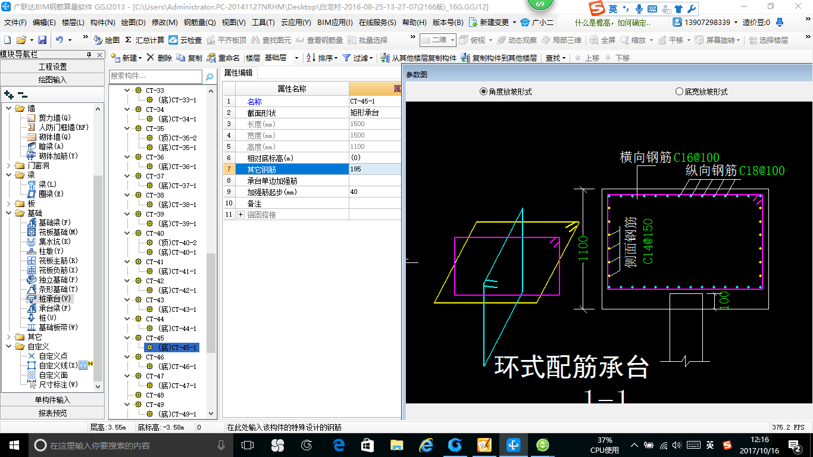Click the search magnifier beside 搜索构件
This screenshot has height=457, width=813.
(209, 76)
